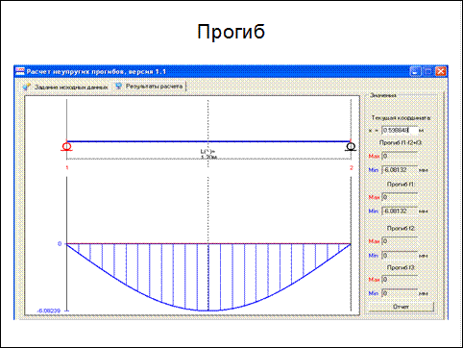This screenshot has width=463, height=348.
Task: Minimize the Расчет неупругих прогибов window
Action: [x=415, y=71]
